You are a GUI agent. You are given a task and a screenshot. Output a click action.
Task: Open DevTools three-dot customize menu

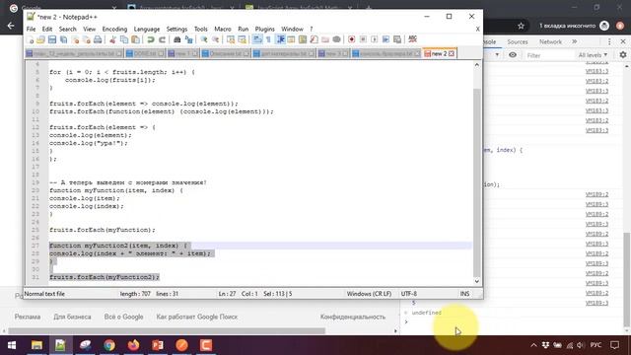pyautogui.click(x=609, y=41)
